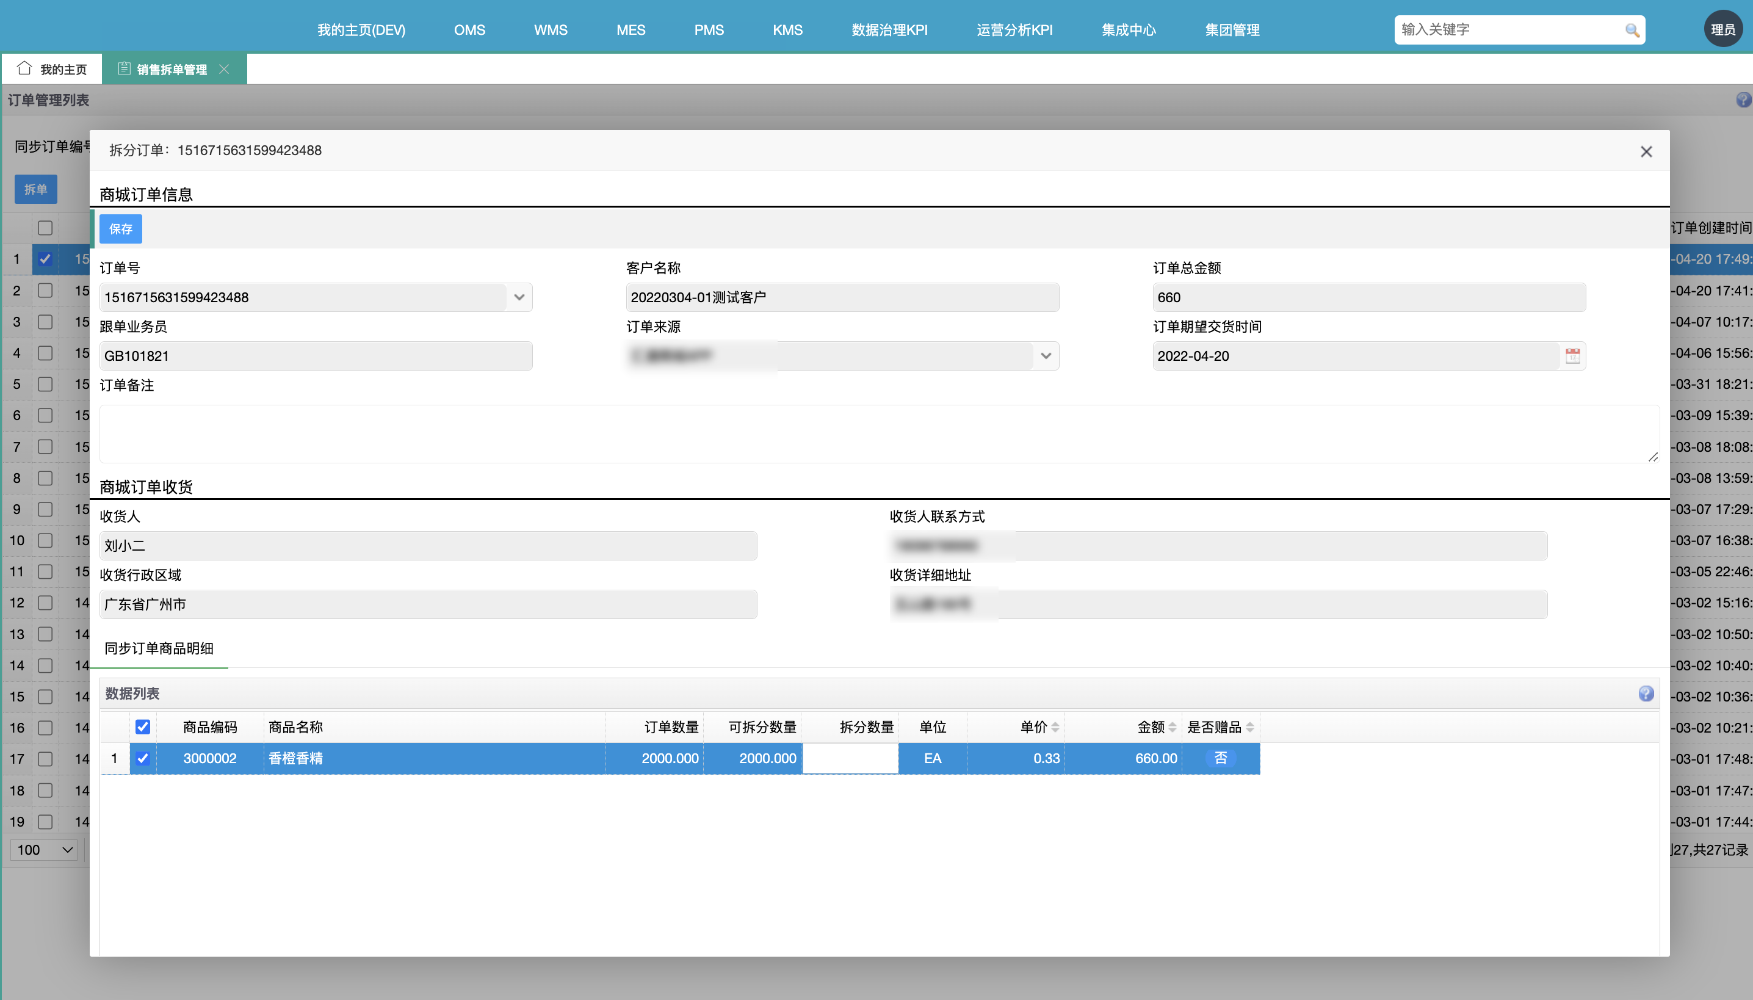This screenshot has width=1753, height=1000.
Task: Switch to synced order product details tab
Action: point(159,648)
